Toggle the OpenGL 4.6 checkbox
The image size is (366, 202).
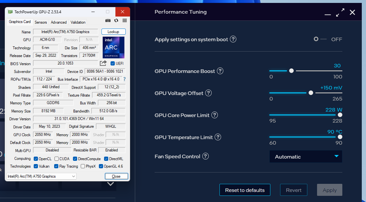(x=101, y=166)
